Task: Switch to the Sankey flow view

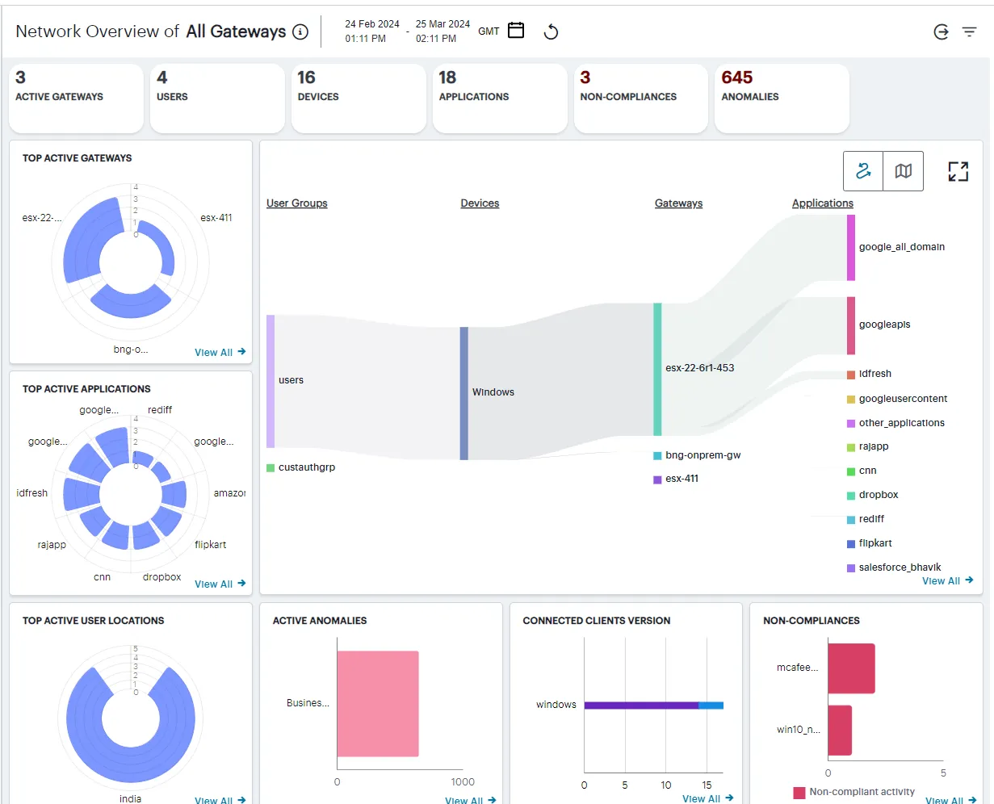Action: (863, 171)
